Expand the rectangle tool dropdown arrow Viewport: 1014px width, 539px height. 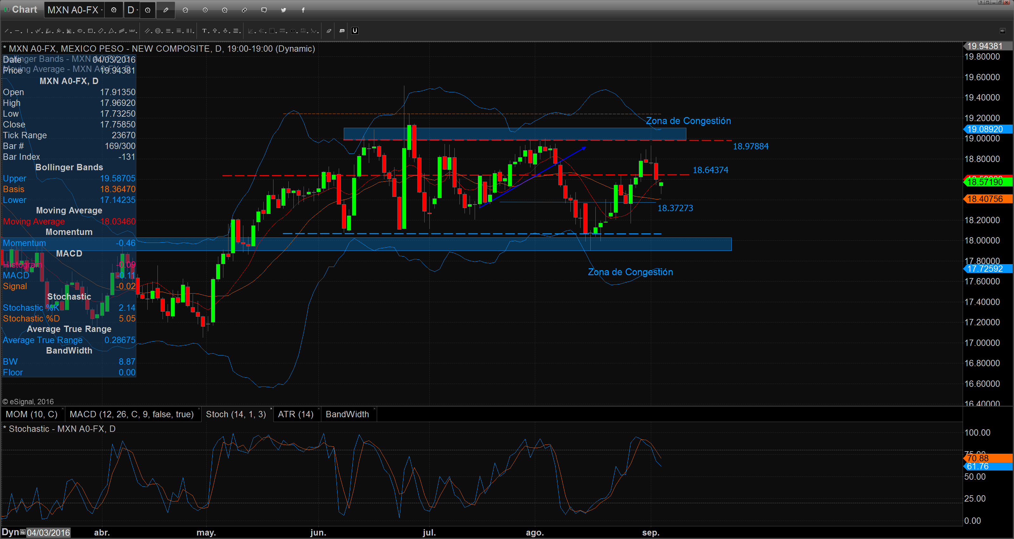tap(95, 33)
